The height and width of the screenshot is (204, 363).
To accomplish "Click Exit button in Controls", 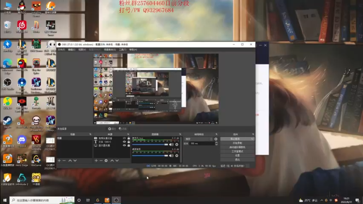I will 237,160.
